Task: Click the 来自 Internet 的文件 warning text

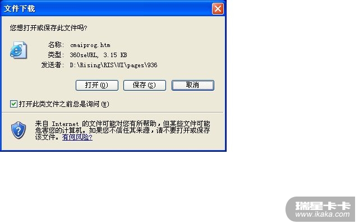Action: [x=122, y=130]
